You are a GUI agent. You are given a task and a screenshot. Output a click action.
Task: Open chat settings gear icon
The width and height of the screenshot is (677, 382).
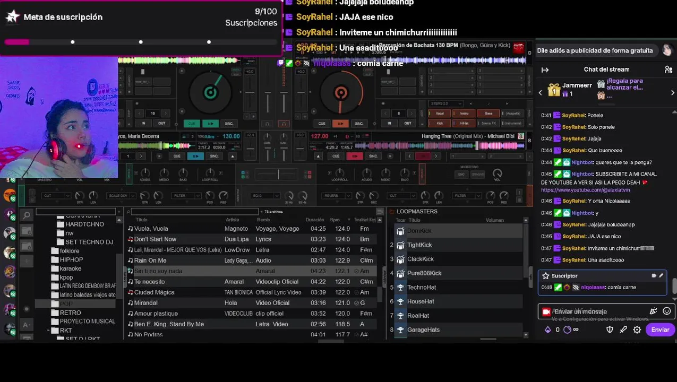tap(637, 329)
